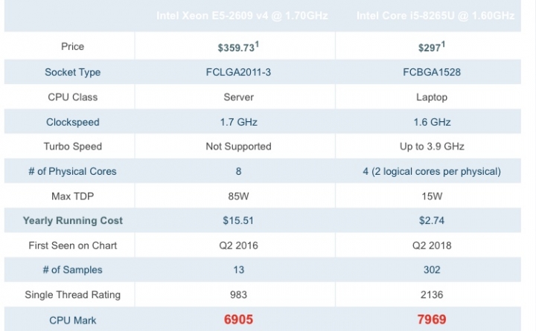Open the Socket Type label link

[72, 72]
